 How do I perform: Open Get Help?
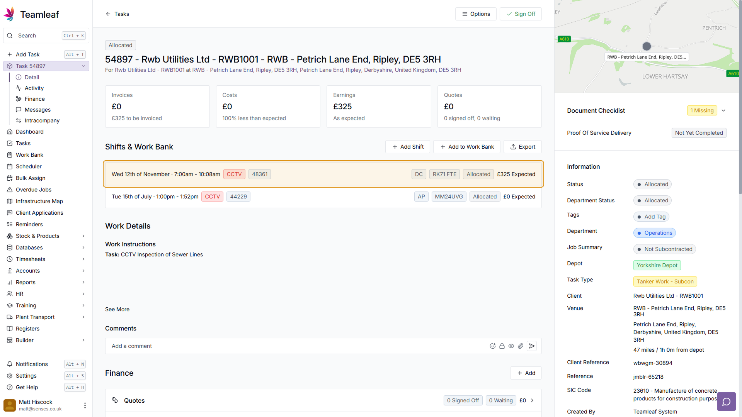click(46, 387)
